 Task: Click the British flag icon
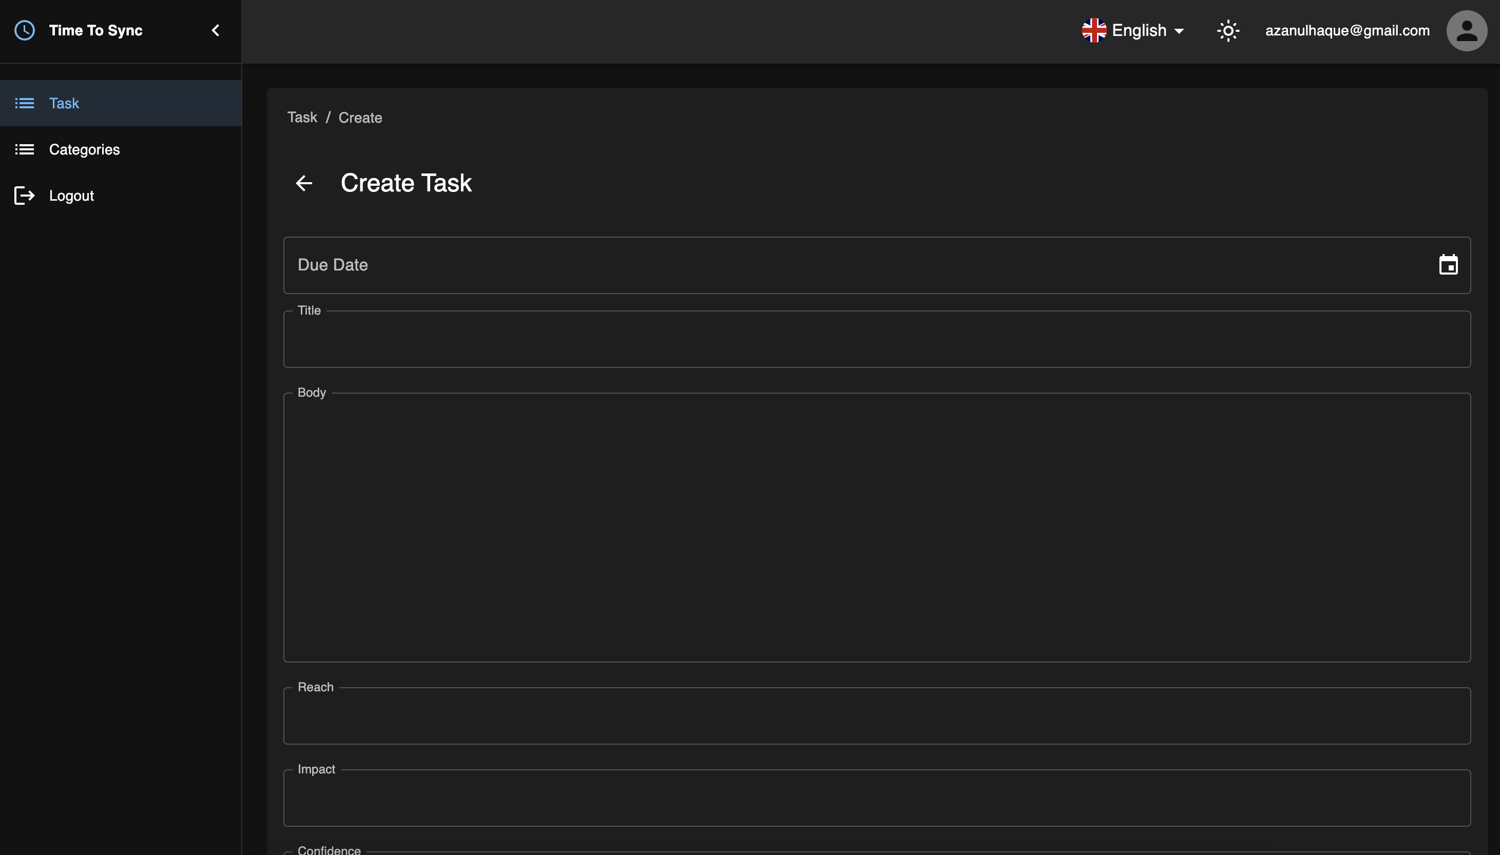coord(1093,30)
